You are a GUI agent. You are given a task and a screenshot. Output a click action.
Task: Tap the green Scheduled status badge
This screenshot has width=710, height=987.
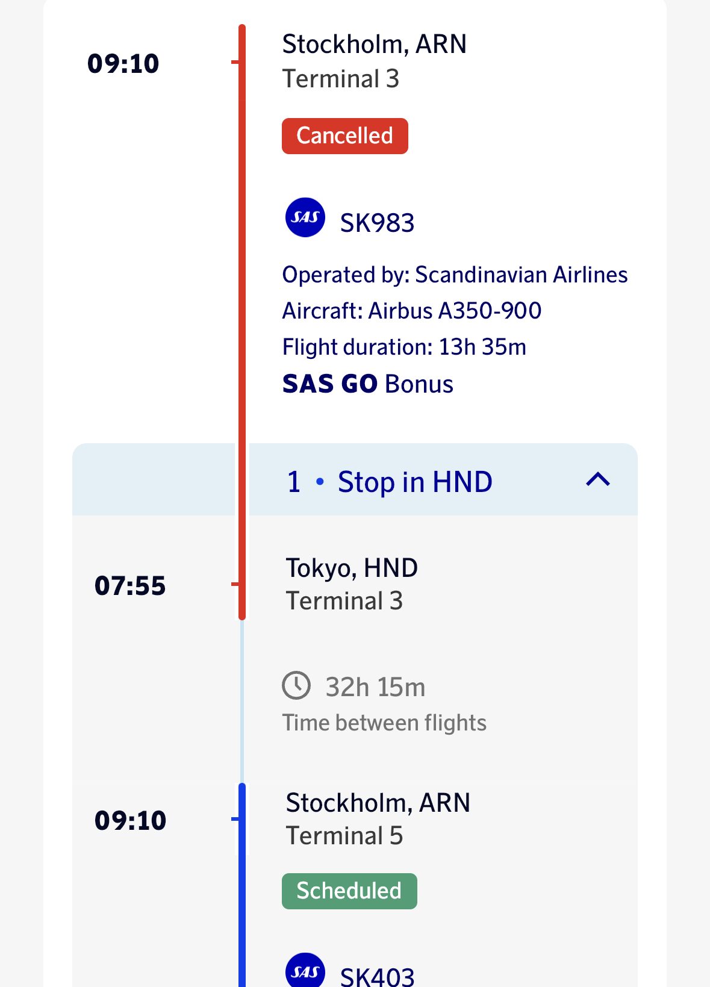(349, 891)
